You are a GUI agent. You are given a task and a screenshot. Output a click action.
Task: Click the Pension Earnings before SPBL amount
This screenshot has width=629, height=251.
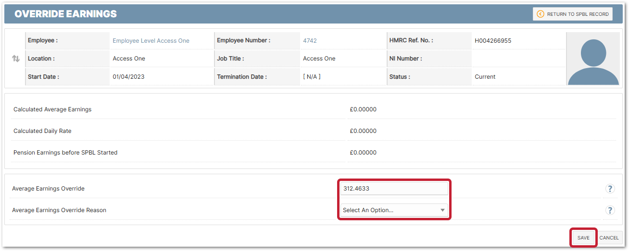363,153
